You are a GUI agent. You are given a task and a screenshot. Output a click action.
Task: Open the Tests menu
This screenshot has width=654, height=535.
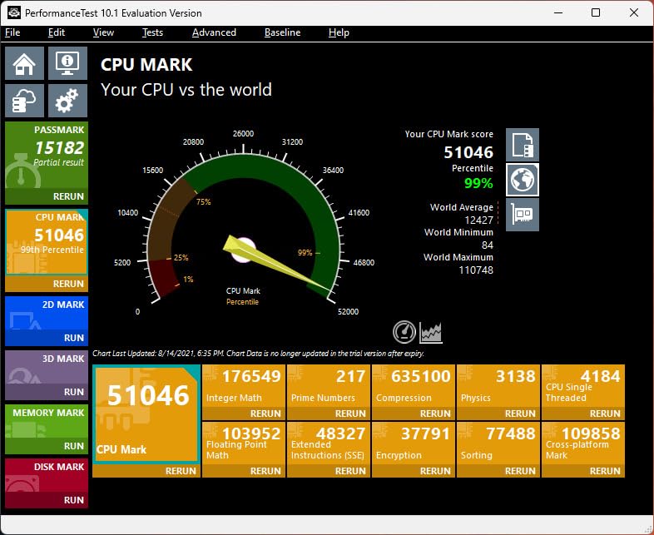coord(152,32)
